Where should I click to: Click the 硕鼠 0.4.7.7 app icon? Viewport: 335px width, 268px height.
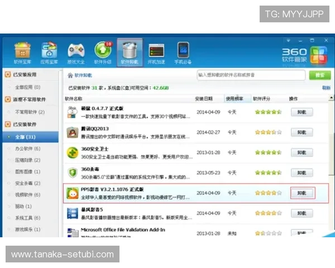coord(72,112)
